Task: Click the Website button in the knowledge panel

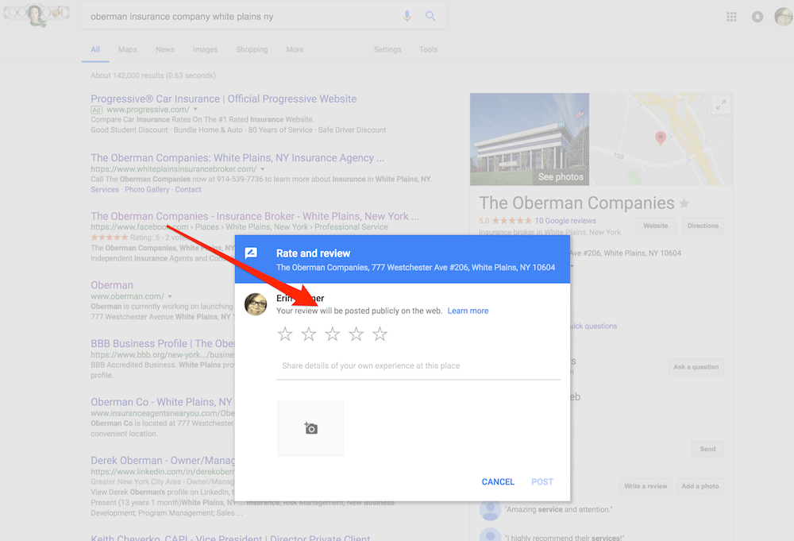Action: 655,226
